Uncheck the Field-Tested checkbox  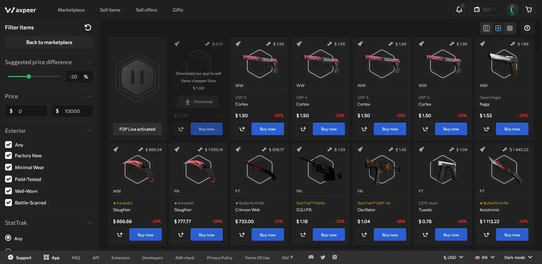8,179
